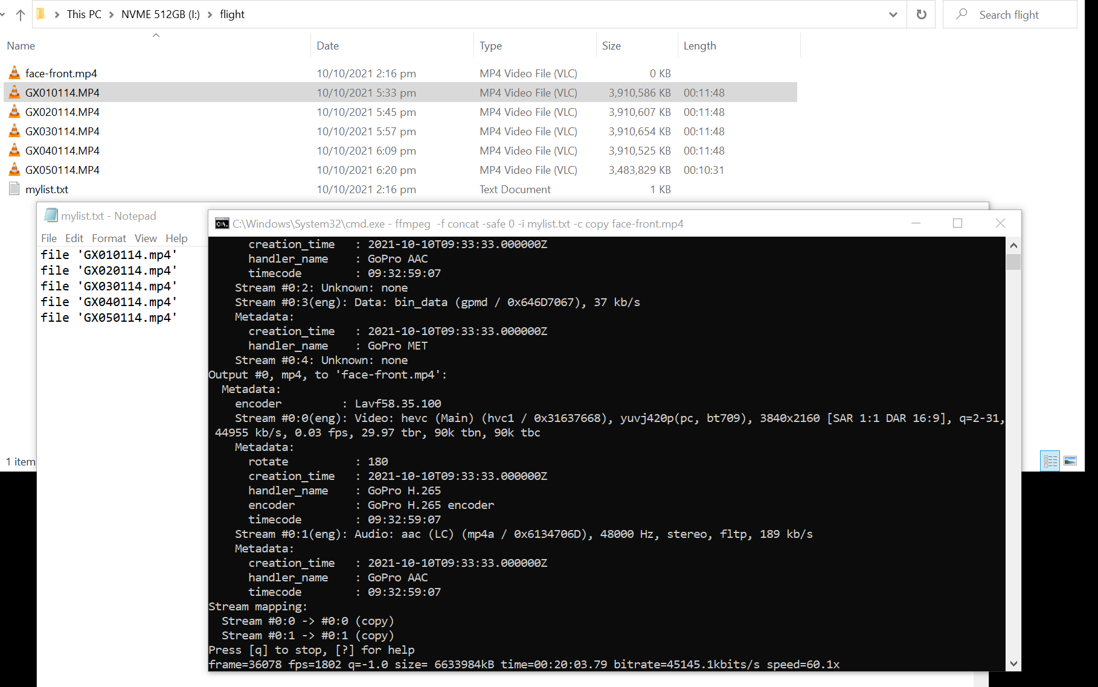
Task: Close the cmd.exe window
Action: [1000, 223]
